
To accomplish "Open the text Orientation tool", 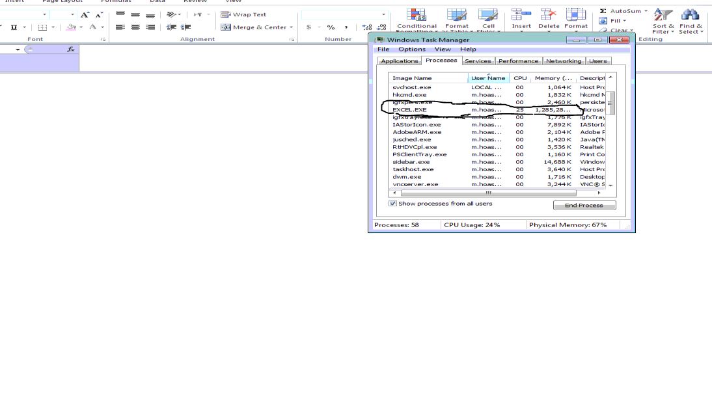I will coord(171,14).
